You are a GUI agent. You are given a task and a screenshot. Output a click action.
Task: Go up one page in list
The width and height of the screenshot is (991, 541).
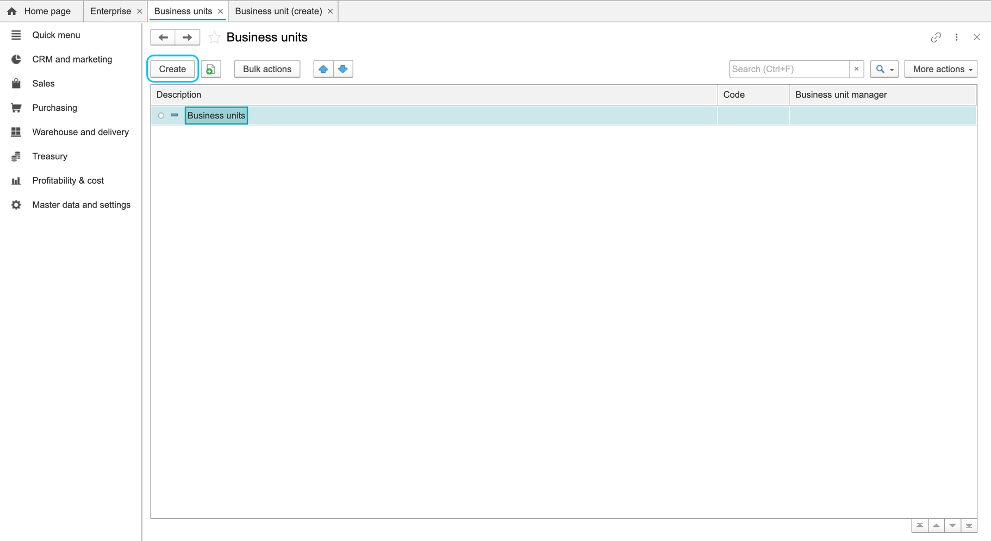936,525
